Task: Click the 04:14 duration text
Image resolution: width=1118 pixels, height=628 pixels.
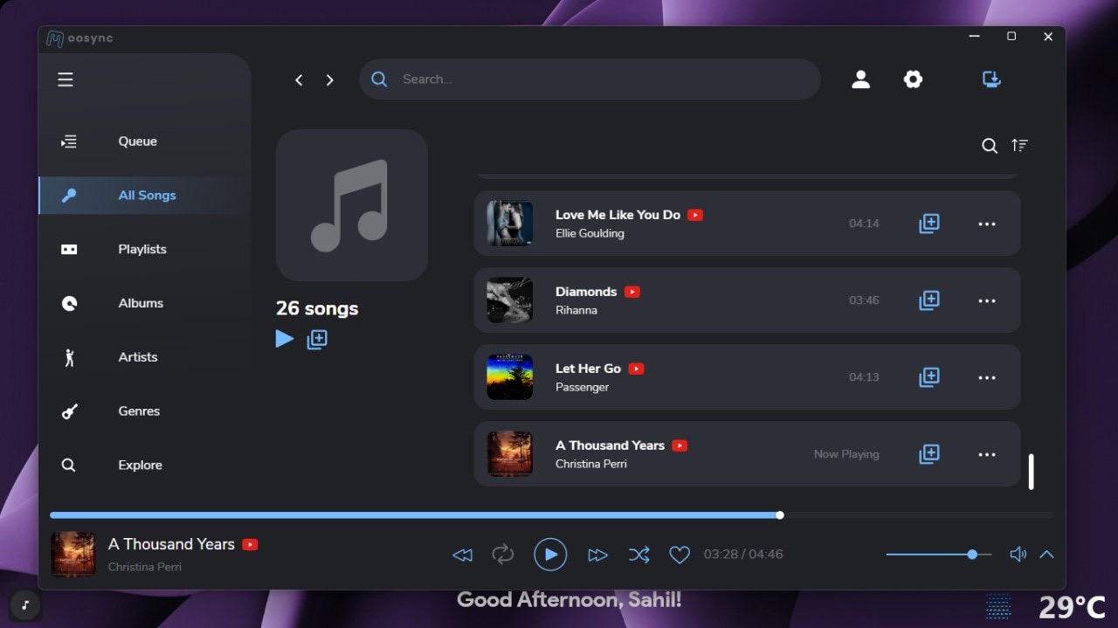Action: click(x=864, y=224)
